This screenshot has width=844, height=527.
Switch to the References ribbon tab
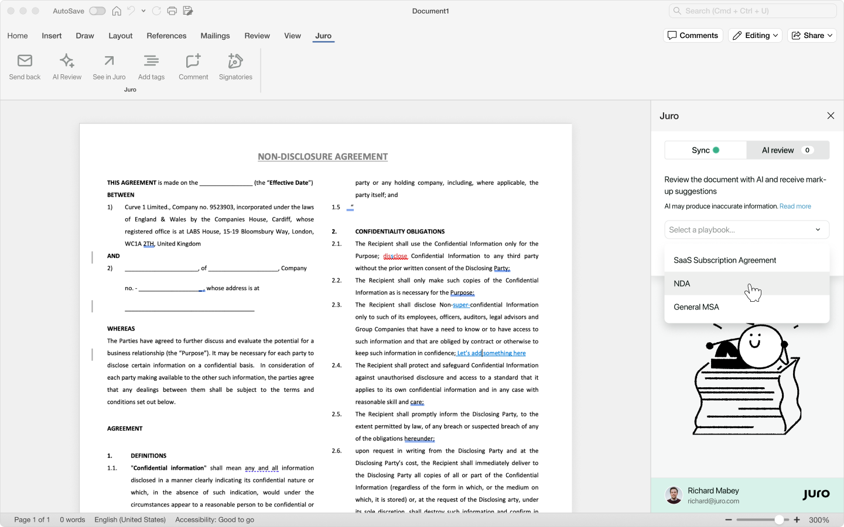tap(166, 36)
